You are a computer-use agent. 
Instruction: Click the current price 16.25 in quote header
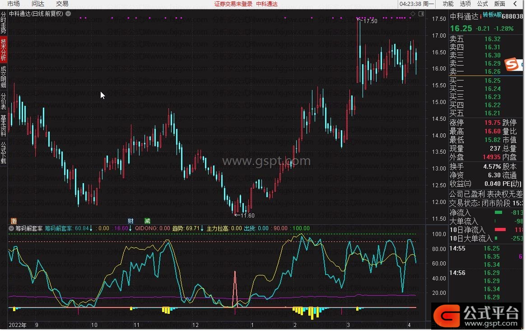[461, 28]
